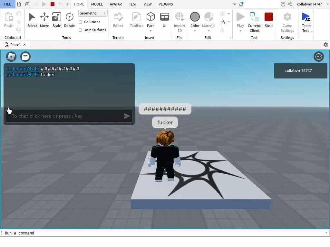
Task: Switch to the PLUGINS ribbon tab
Action: [x=166, y=4]
